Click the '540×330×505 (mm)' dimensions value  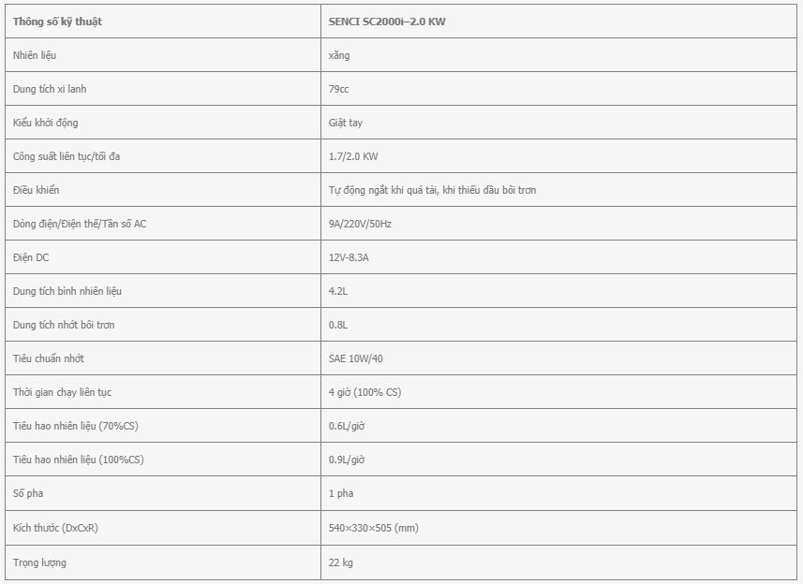pos(374,528)
